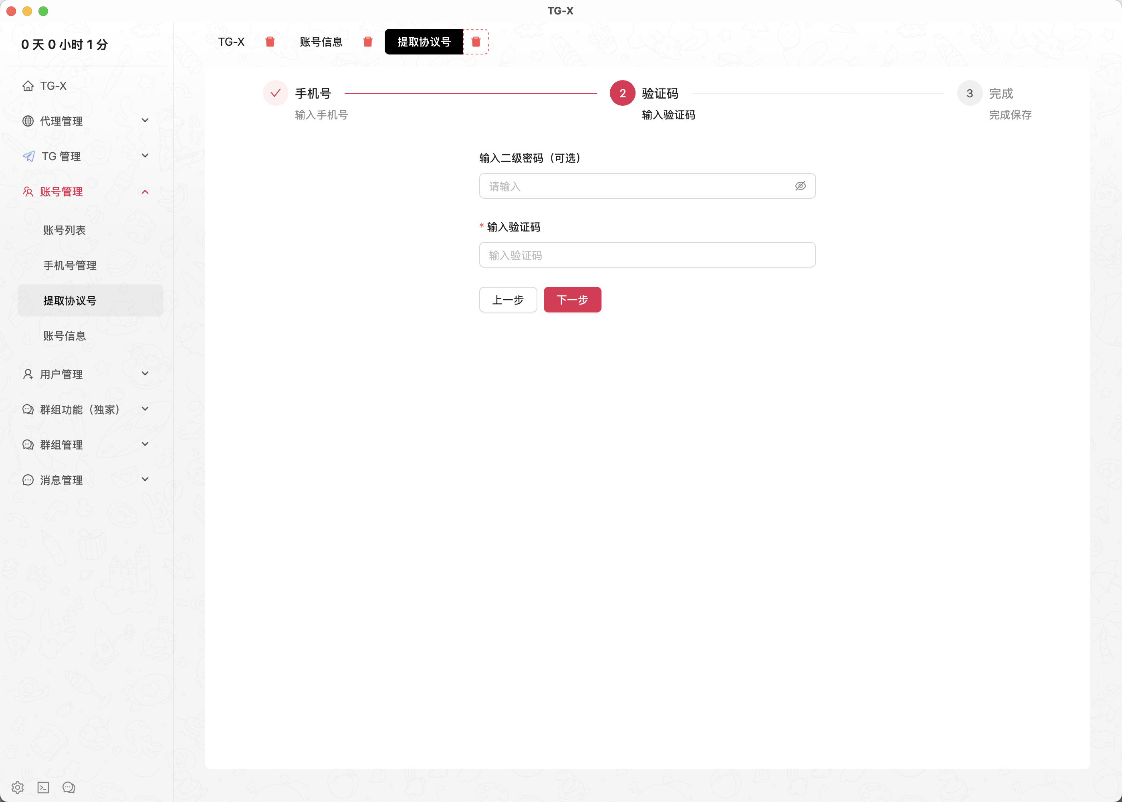
Task: Expand the TG 管理 chevron
Action: 145,155
